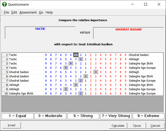Select the GHODRAT BADANI comparison box
The width and height of the screenshot is (166, 131).
click(128, 33)
